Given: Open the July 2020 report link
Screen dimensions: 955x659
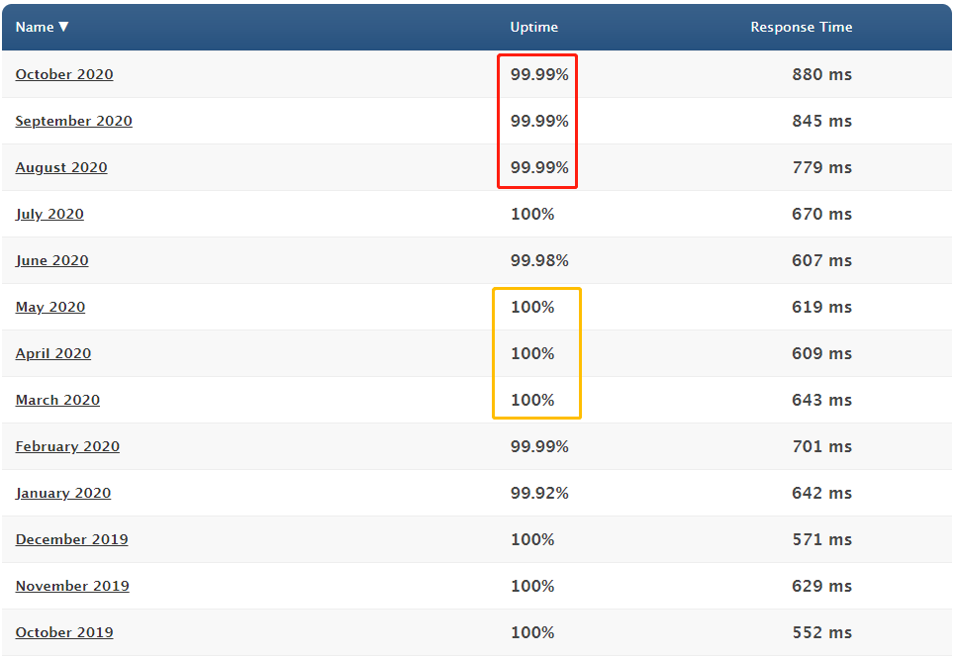Looking at the screenshot, I should [49, 214].
